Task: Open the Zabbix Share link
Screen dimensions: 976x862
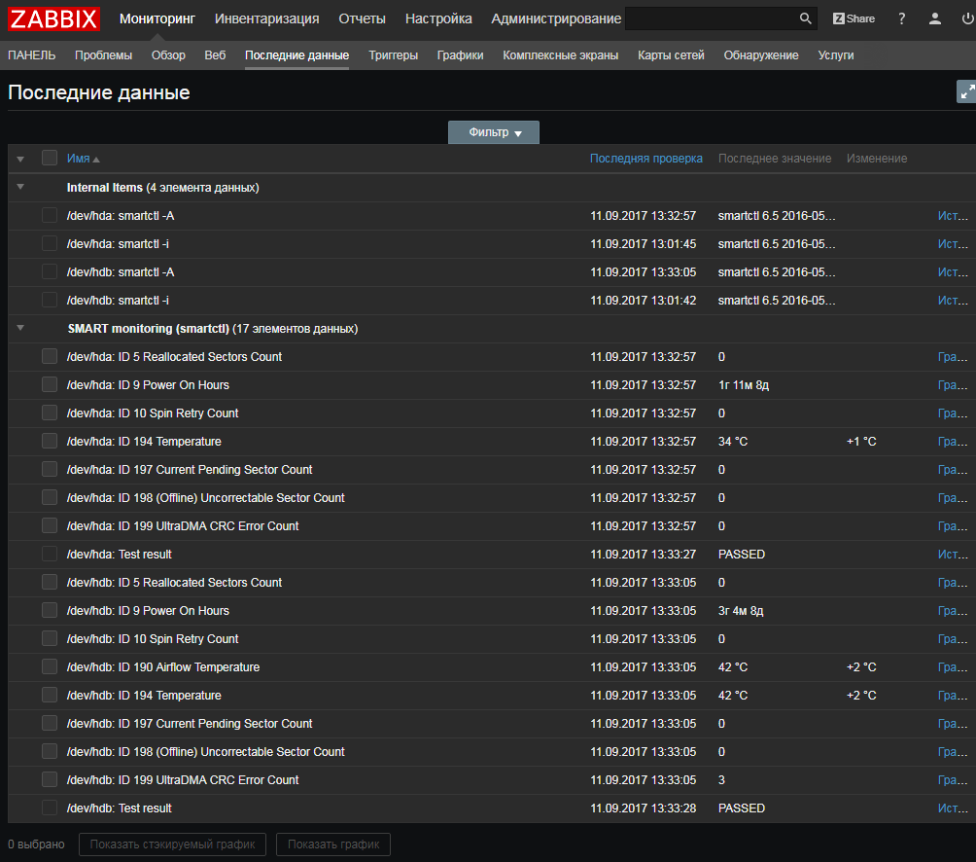Action: pos(854,18)
